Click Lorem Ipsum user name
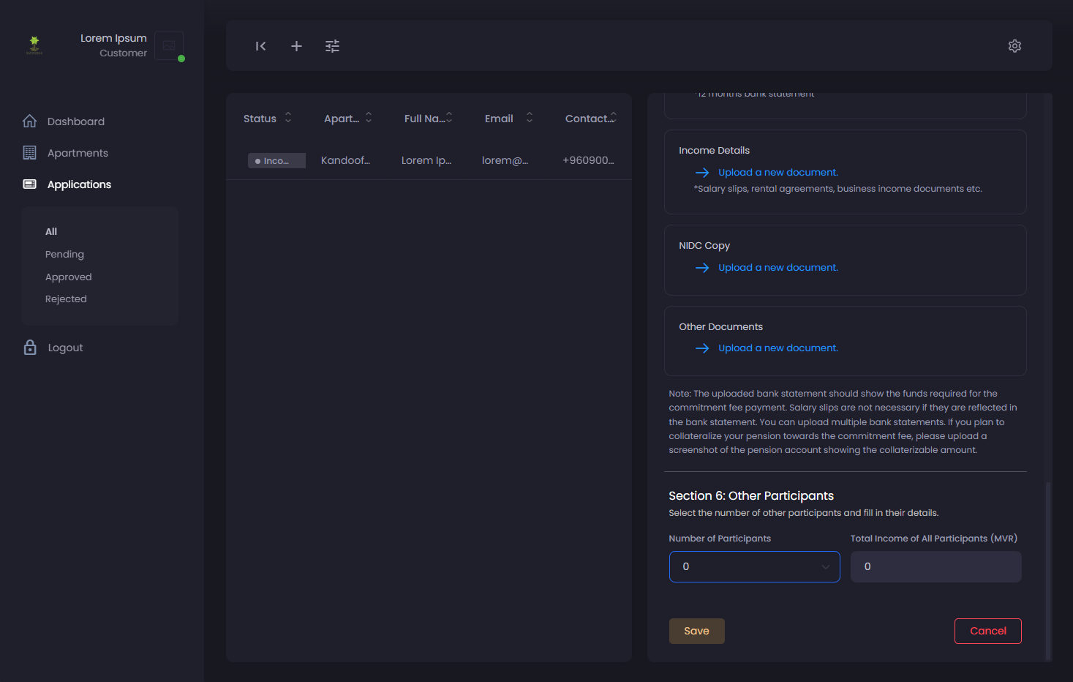The width and height of the screenshot is (1073, 682). point(113,38)
